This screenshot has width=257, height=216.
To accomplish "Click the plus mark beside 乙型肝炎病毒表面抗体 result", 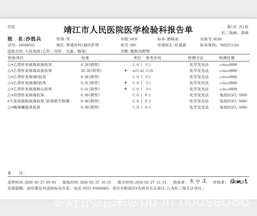I will pos(125,71).
